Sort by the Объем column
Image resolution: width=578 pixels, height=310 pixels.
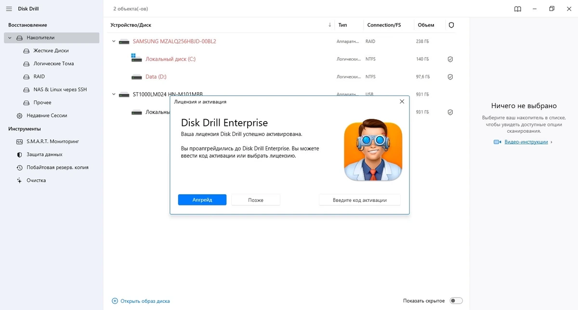[426, 25]
